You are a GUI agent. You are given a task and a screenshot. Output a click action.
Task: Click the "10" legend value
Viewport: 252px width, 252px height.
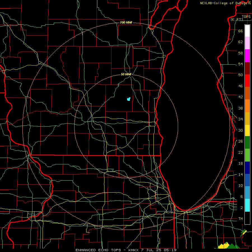tap(241, 185)
